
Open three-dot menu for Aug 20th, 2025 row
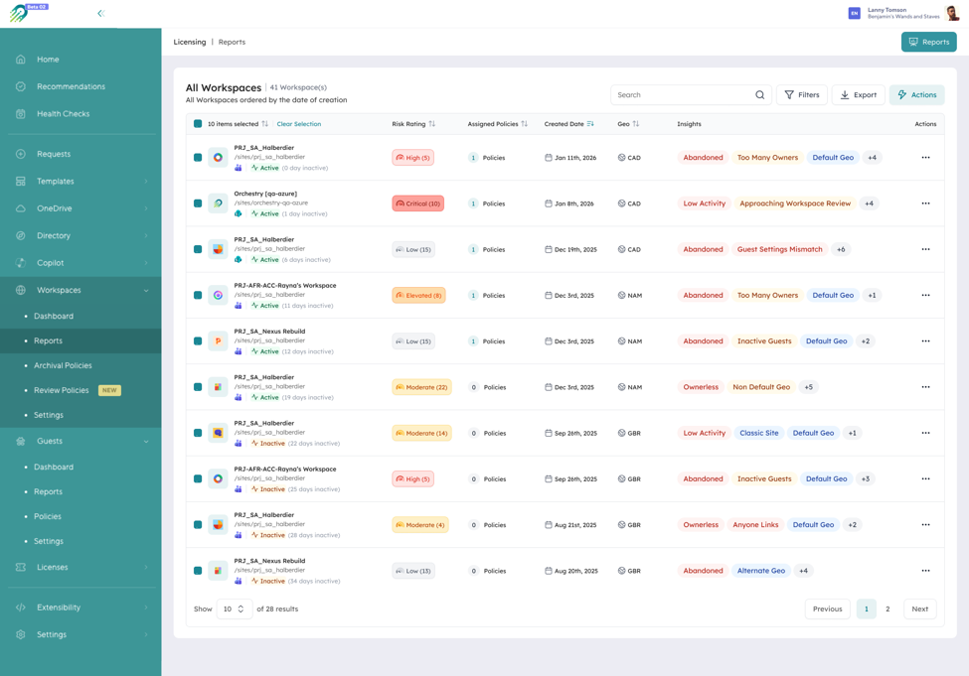(x=925, y=571)
